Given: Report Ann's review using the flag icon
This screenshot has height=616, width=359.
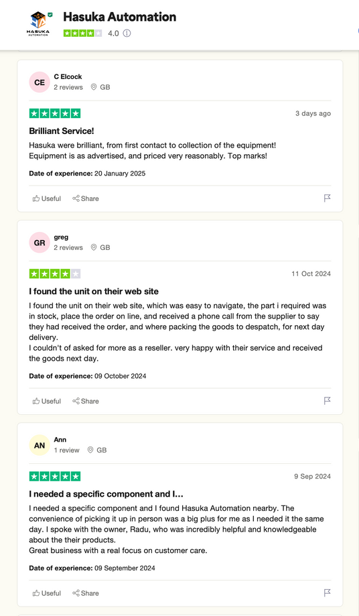Looking at the screenshot, I should click(328, 593).
